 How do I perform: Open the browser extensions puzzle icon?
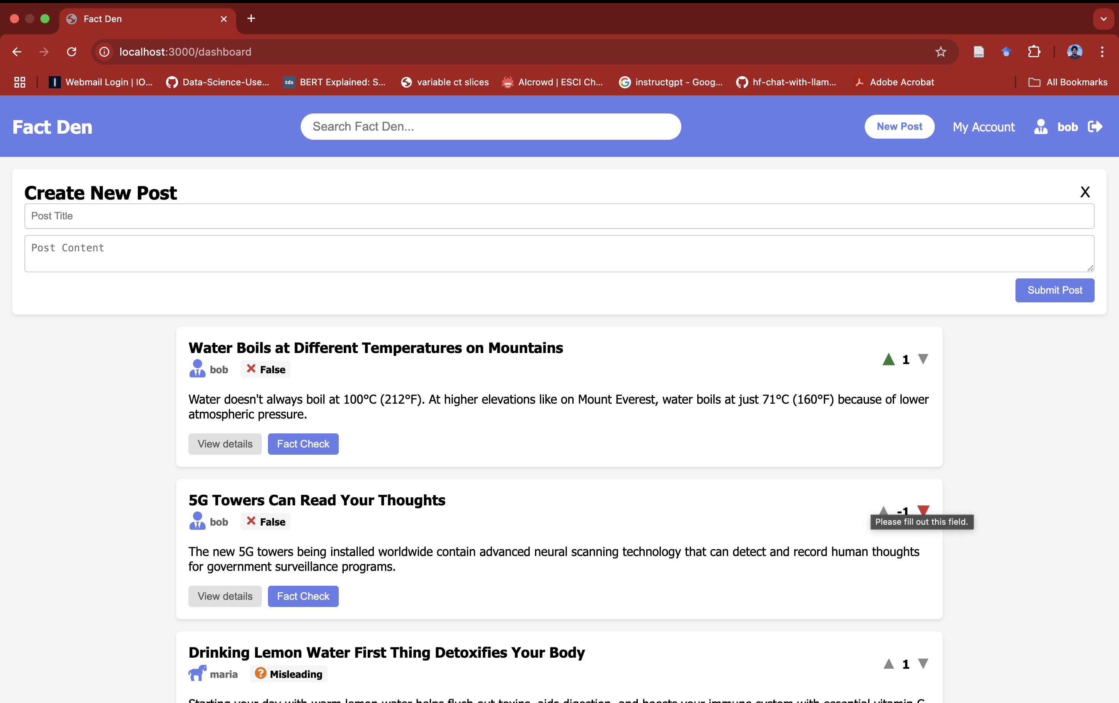(x=1034, y=52)
